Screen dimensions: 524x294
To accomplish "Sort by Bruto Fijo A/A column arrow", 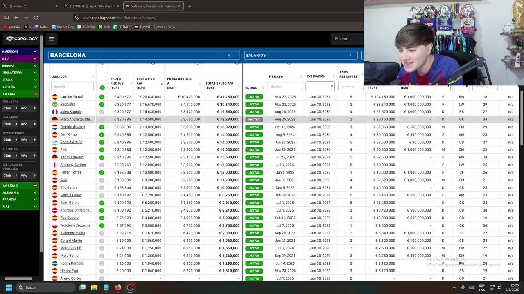I will [x=162, y=84].
